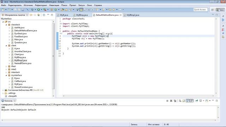Screen dimensions: 226x127
Task: Collapse the client package node
Action: (x=6, y=46)
